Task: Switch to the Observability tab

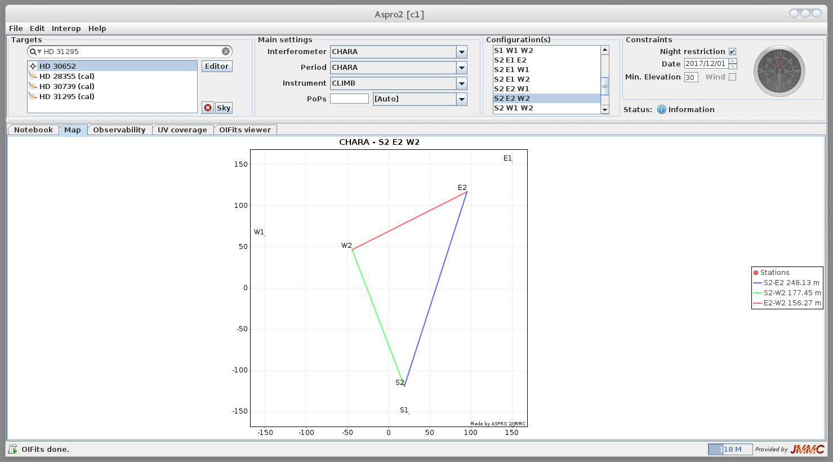Action: tap(119, 130)
